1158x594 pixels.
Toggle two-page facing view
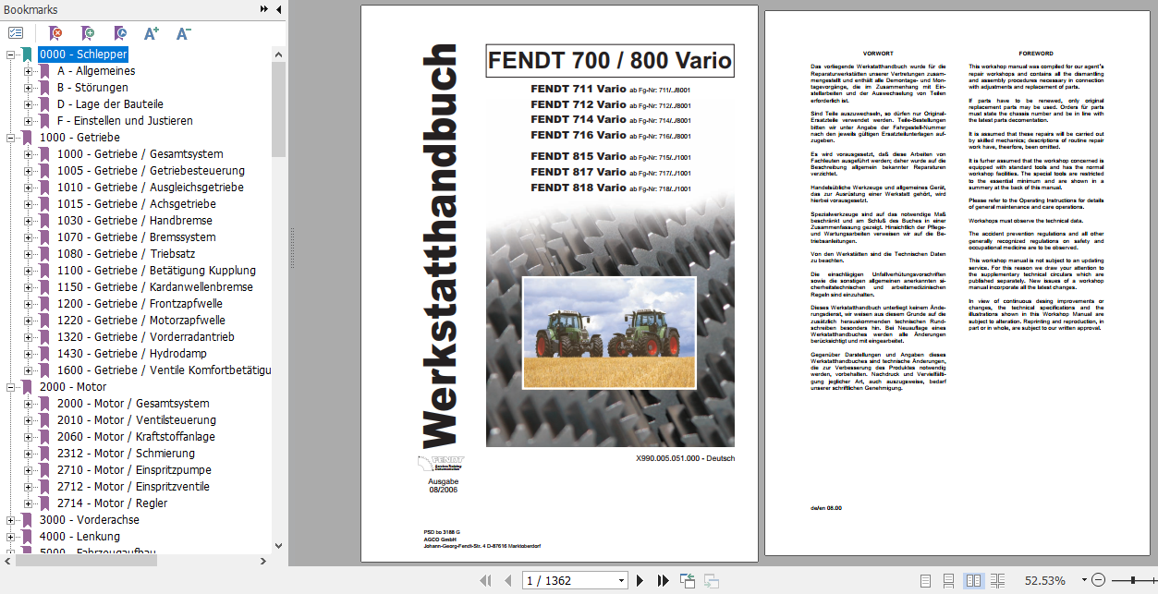(x=973, y=581)
